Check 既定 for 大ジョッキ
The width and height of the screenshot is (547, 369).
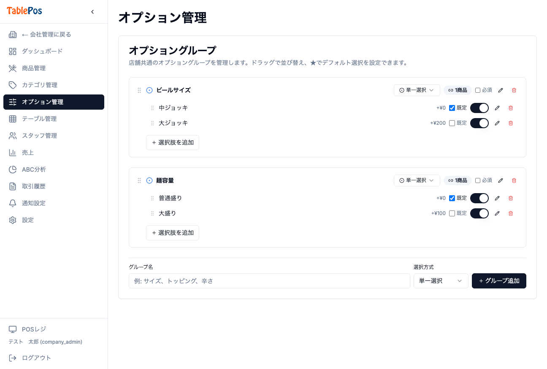click(452, 123)
